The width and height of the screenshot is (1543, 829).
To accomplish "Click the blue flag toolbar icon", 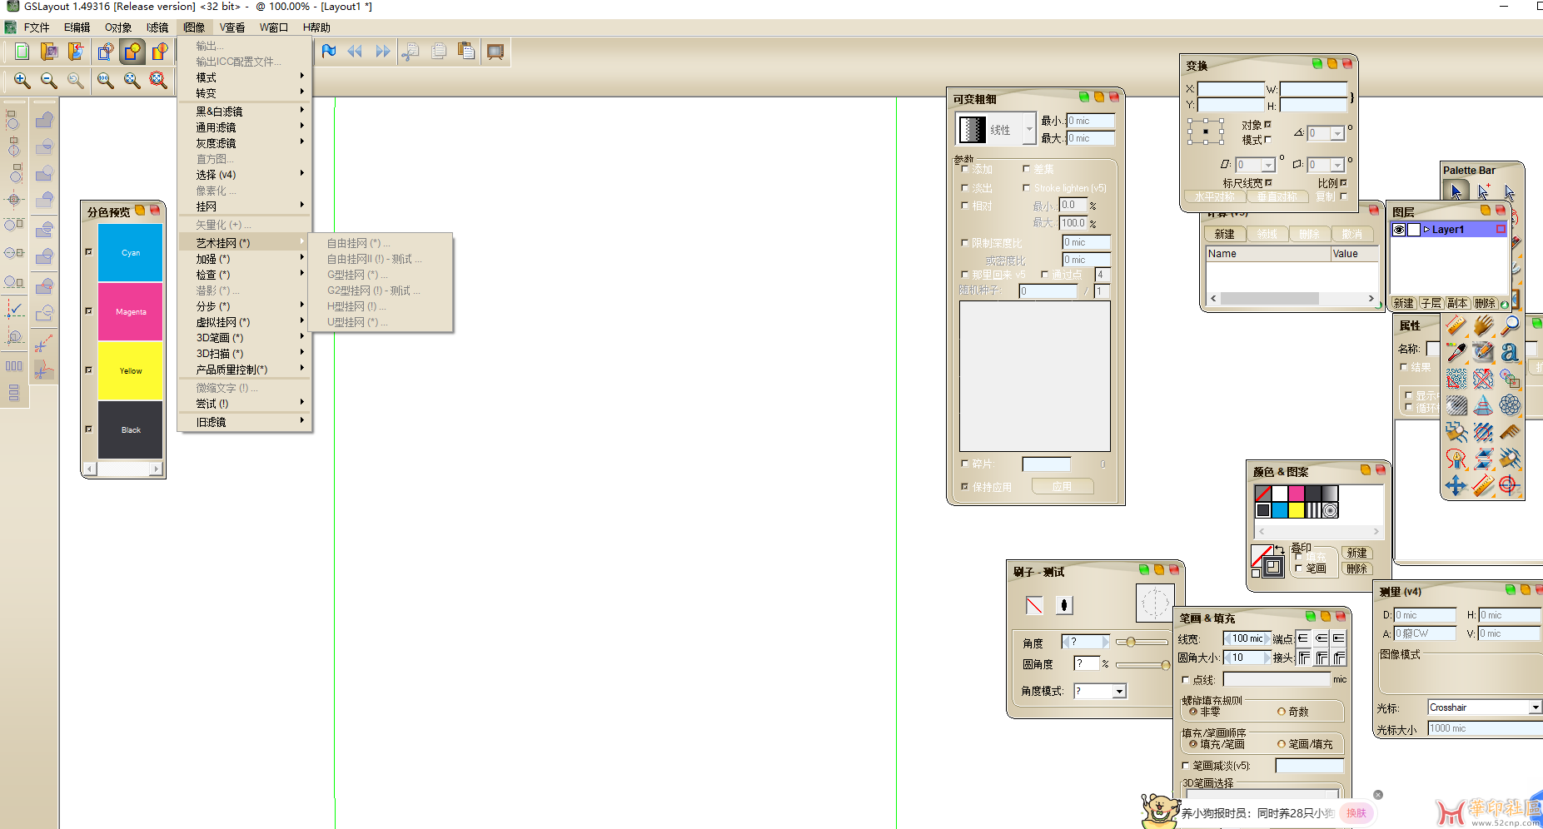I will [x=329, y=52].
